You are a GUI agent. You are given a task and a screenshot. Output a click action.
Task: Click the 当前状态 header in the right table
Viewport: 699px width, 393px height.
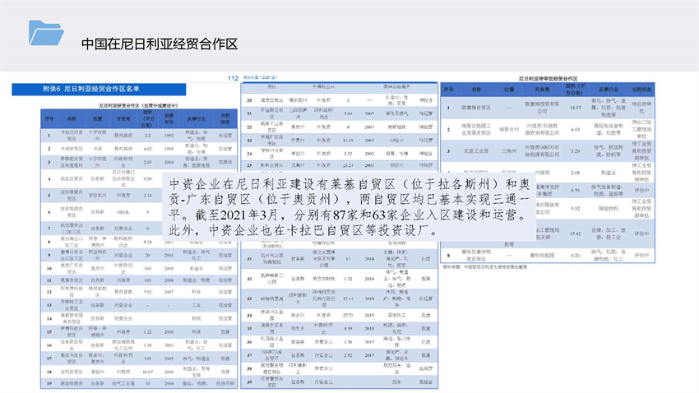pos(641,90)
